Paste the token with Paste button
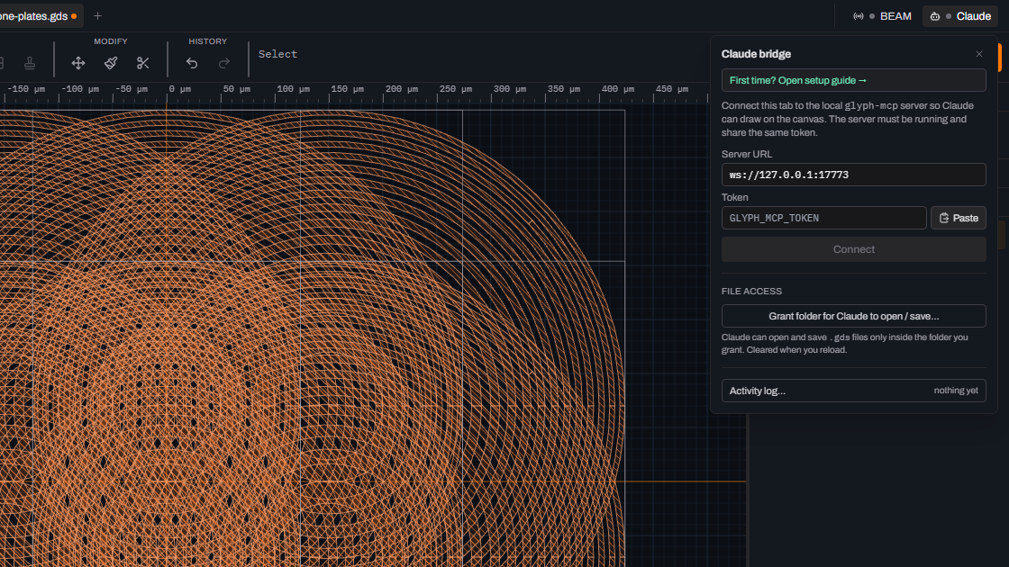 click(x=959, y=218)
